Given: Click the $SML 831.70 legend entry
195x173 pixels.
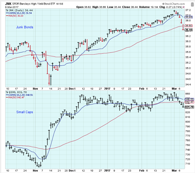Looking at the screenshot, I should click(18, 92).
